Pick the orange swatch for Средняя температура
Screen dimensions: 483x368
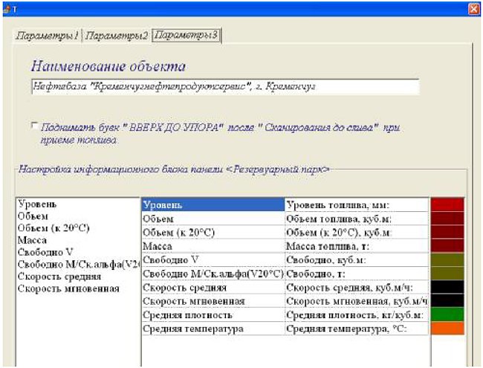click(x=447, y=329)
